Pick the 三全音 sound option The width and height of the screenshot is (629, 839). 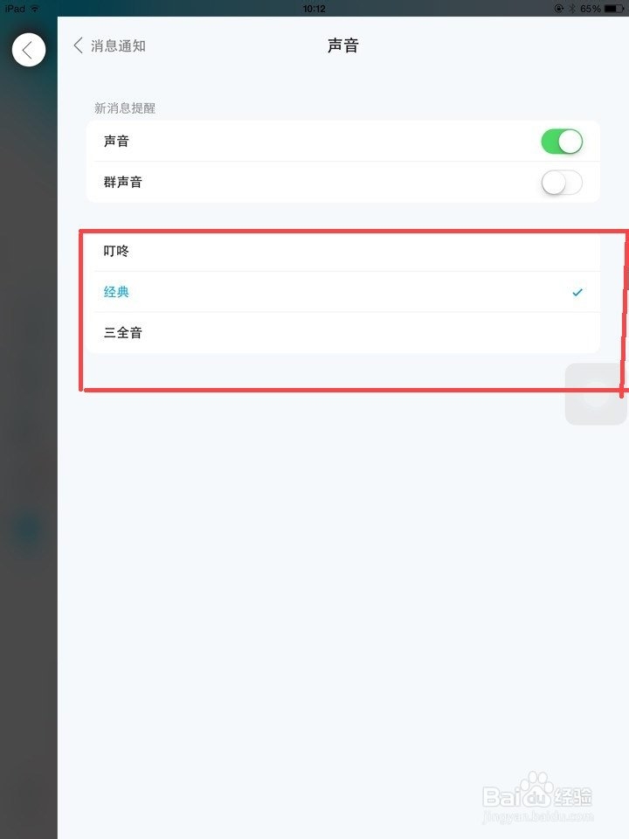click(342, 332)
